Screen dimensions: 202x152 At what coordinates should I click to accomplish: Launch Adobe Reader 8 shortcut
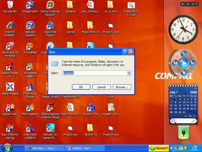point(10,70)
